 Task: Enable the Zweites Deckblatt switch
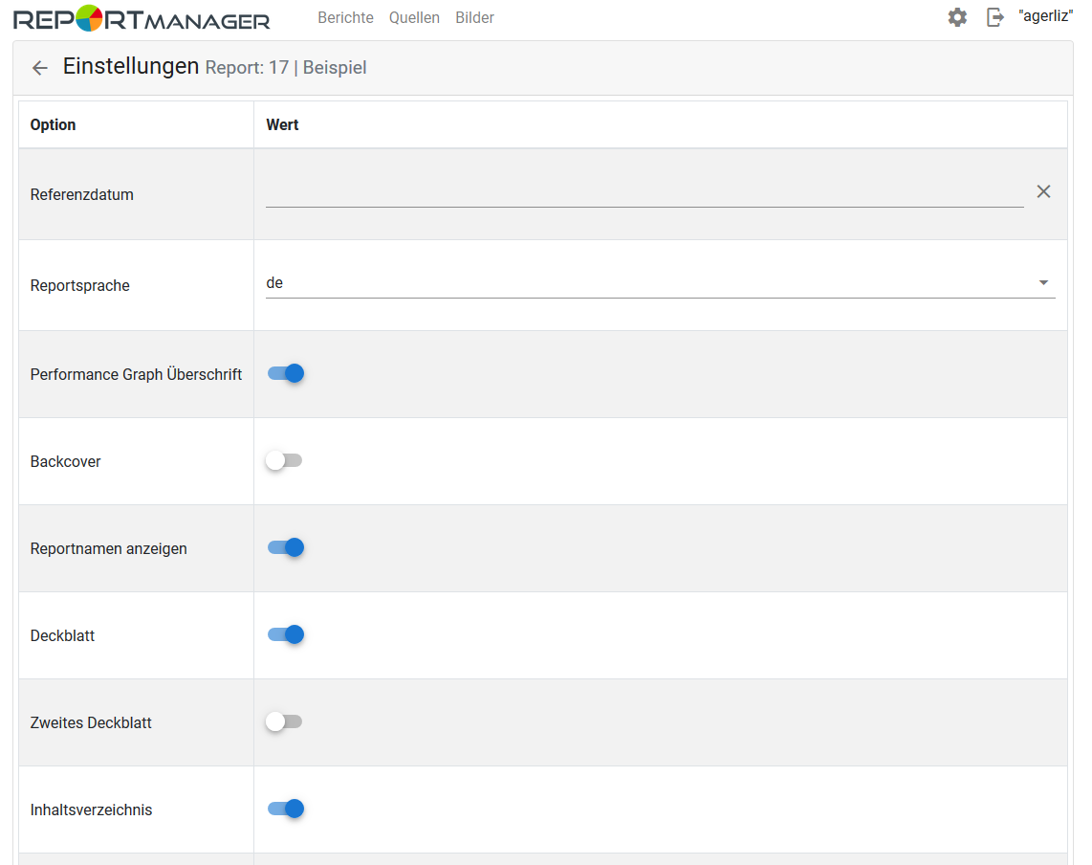(x=284, y=722)
